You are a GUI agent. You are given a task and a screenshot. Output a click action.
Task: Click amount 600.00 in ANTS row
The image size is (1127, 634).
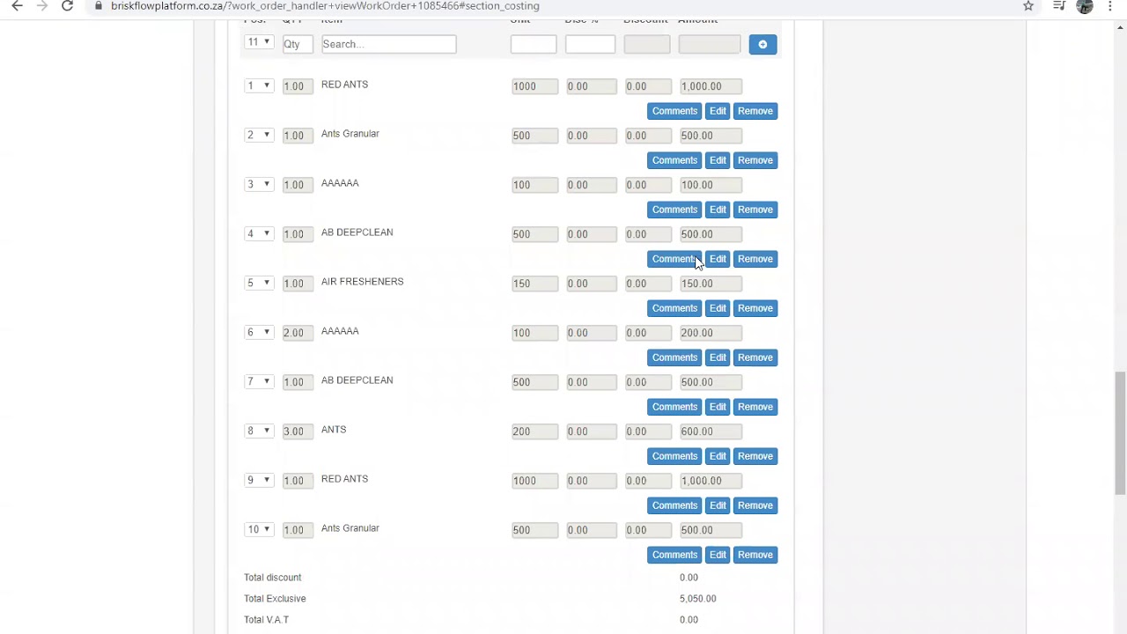711,431
